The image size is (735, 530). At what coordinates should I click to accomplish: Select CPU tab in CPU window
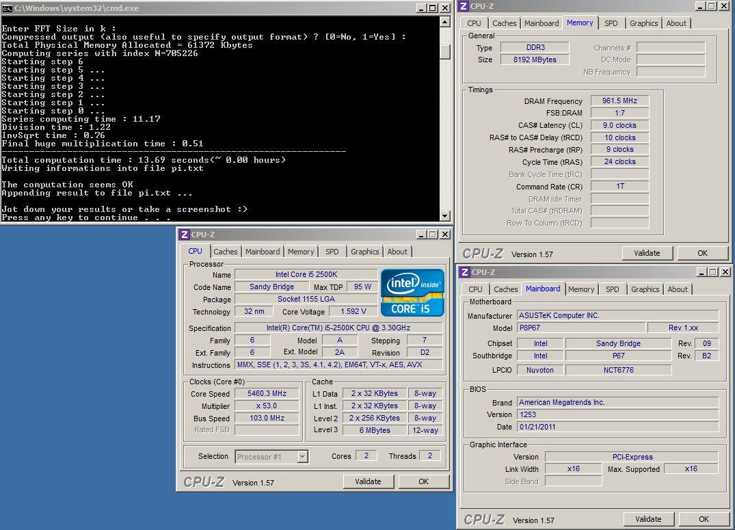(195, 252)
